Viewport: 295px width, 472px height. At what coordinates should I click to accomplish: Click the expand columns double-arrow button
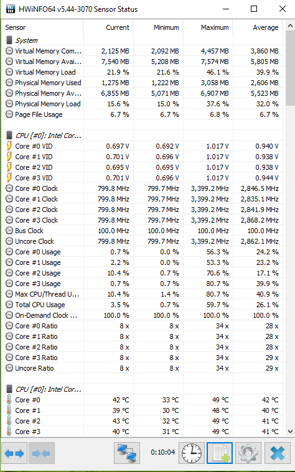14,453
